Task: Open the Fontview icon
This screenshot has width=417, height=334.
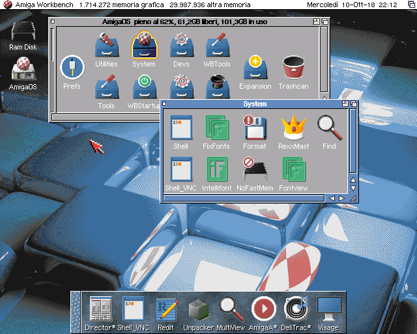Action: click(295, 170)
